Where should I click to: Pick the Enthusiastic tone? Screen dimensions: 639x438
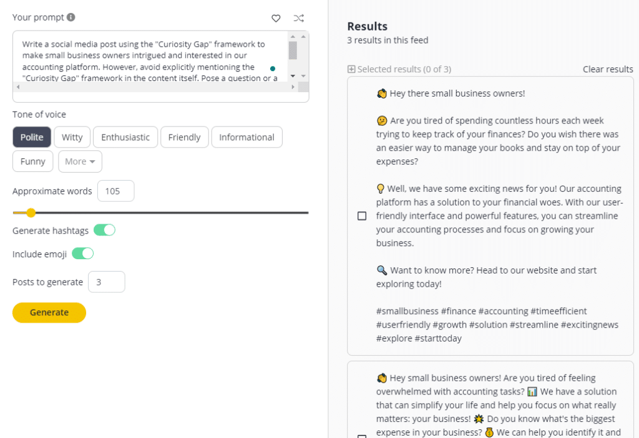125,137
